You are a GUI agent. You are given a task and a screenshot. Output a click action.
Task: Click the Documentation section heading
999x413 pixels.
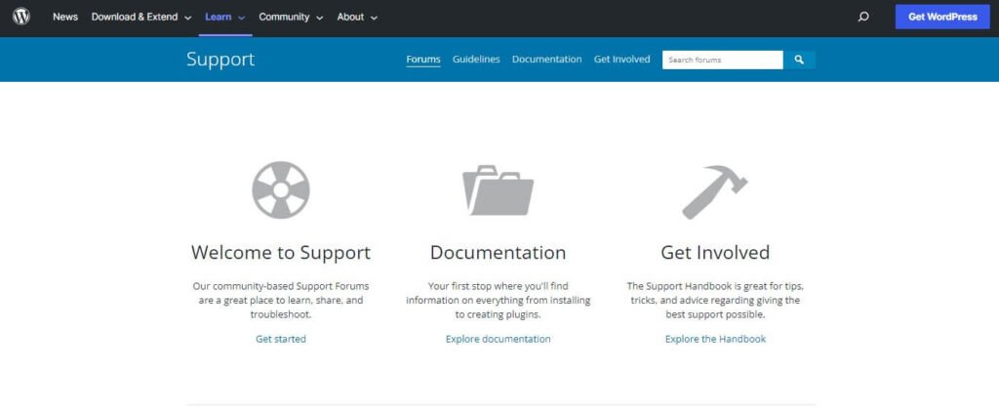coord(498,252)
